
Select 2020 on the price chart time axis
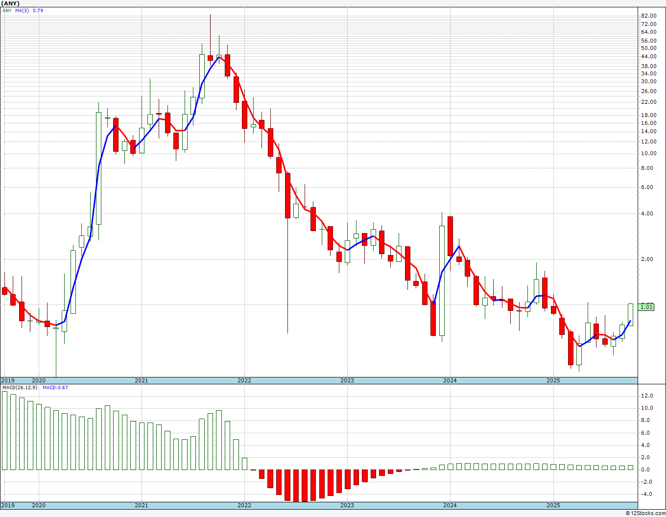coord(39,381)
